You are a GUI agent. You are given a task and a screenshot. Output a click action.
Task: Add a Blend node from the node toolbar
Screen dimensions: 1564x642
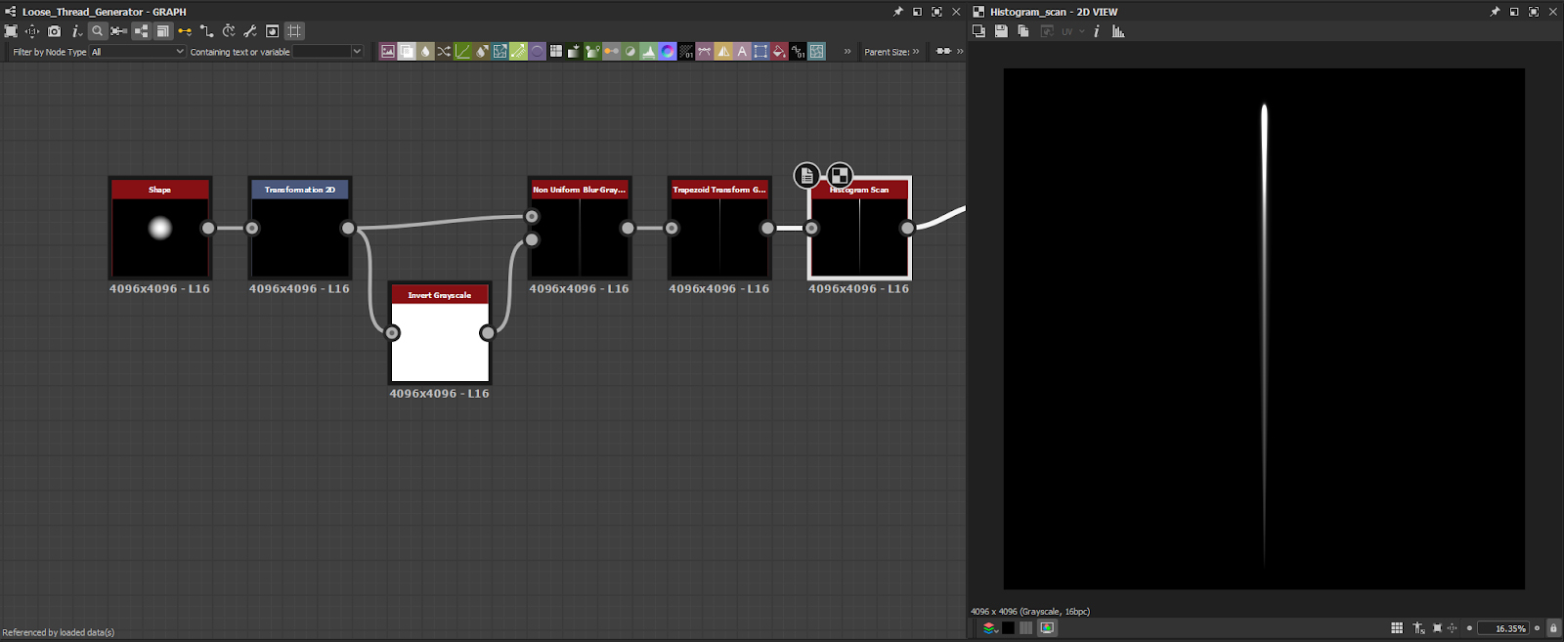[x=407, y=52]
